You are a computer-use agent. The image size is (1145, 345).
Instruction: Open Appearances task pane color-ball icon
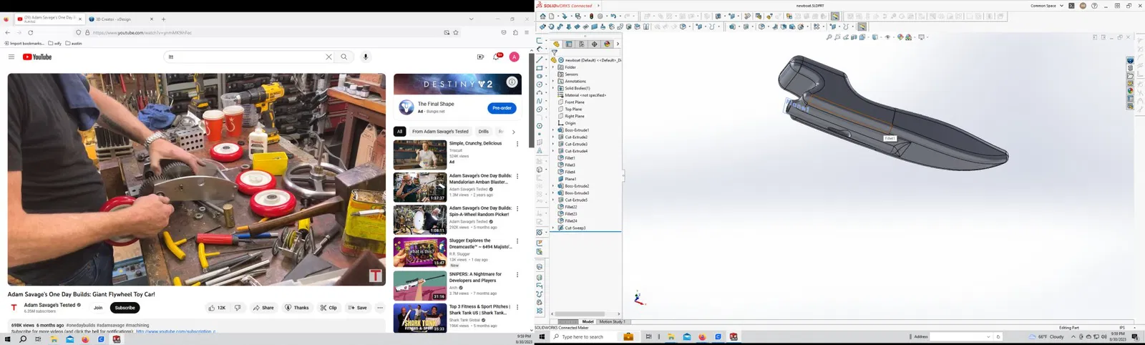[x=1131, y=91]
